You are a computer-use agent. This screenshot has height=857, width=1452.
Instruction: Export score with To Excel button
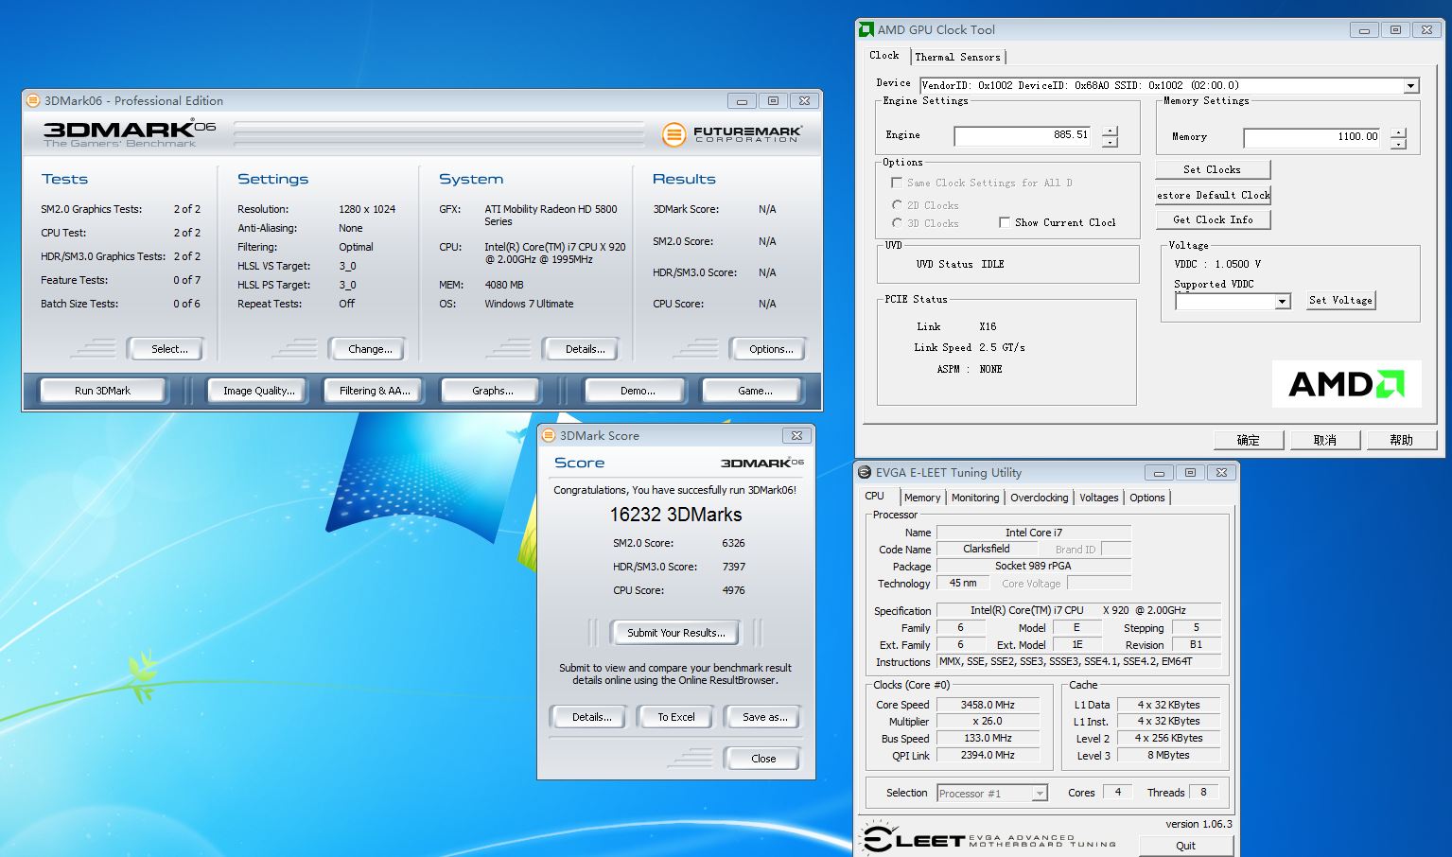pos(676,717)
